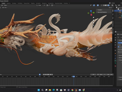Select material preview viewport shading
The image size is (122, 92).
[x=107, y=5]
